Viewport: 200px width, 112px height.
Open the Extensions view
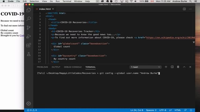click(28, 45)
